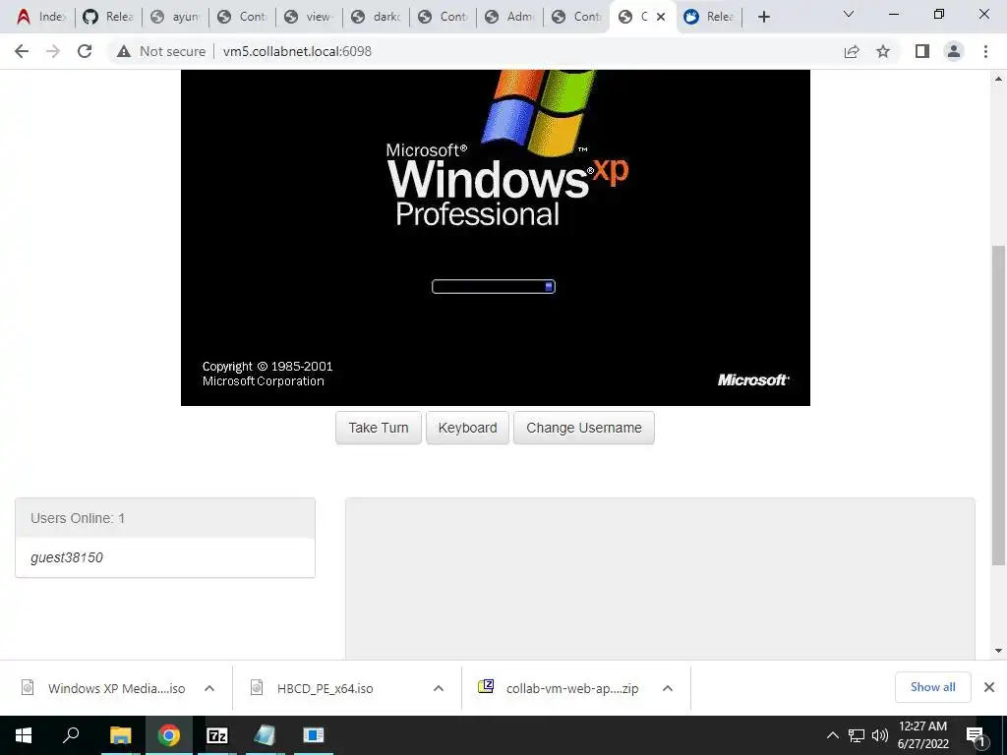Bookmark this page with the star icon
The width and height of the screenshot is (1007, 755).
pyautogui.click(x=883, y=51)
